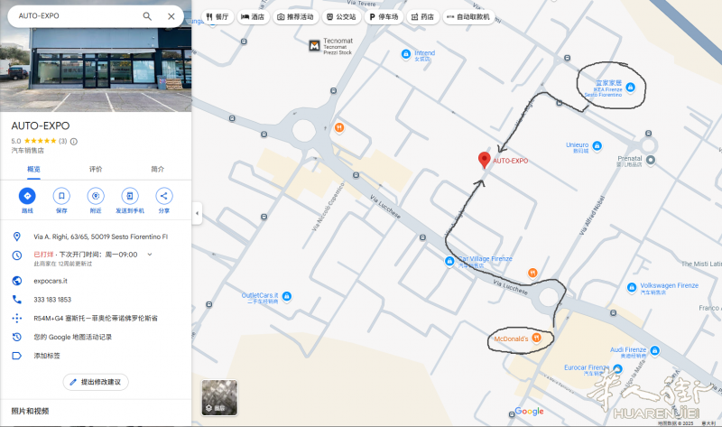Open the 餐厅 restaurants filter chip

point(218,17)
